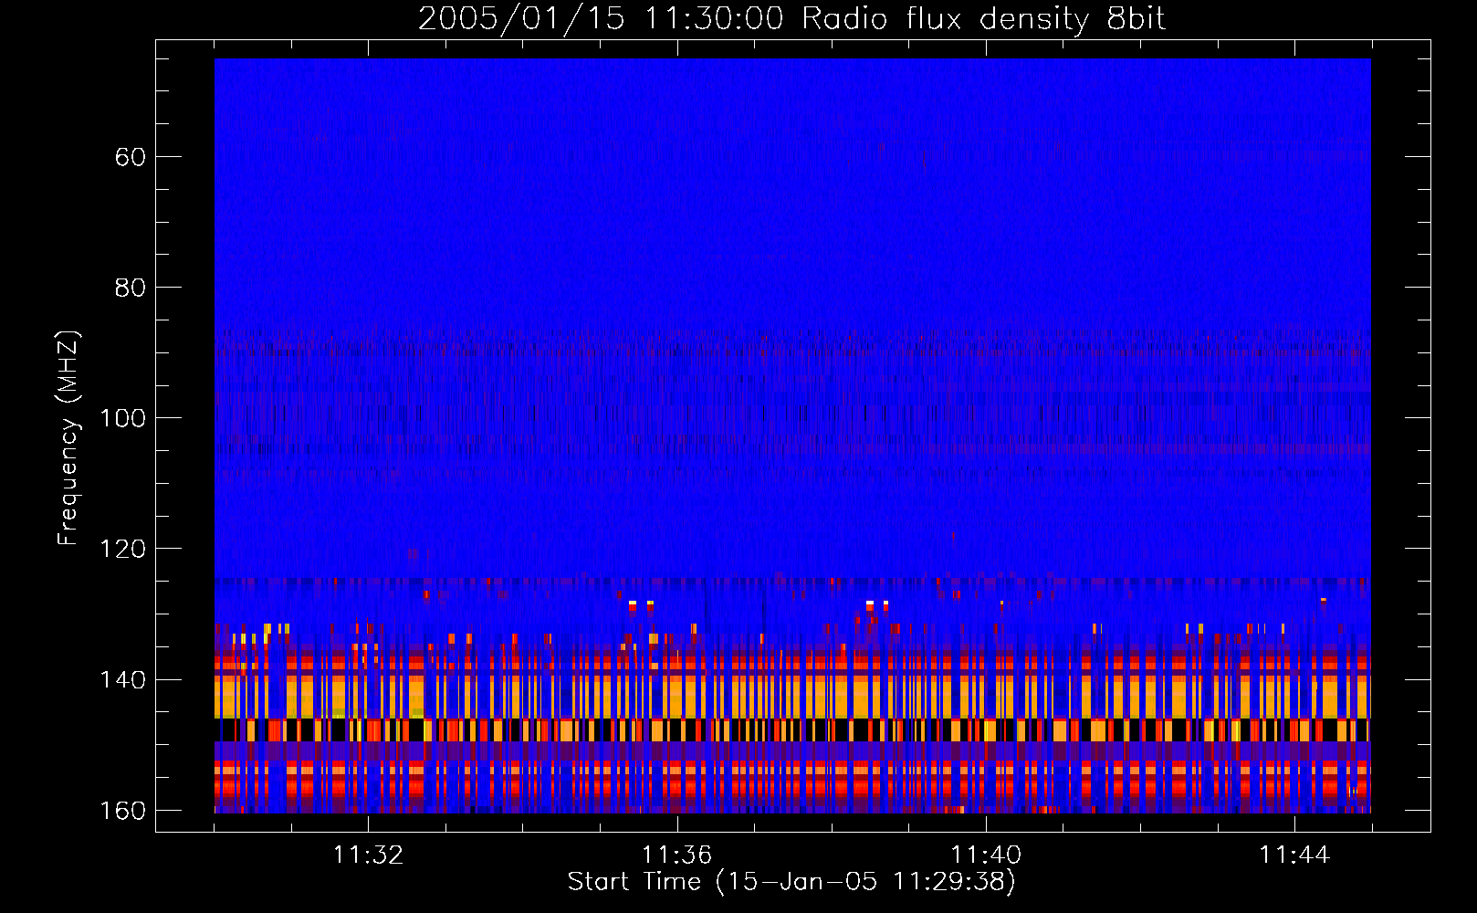Click the plot title '2005/01/15 11:30:00 Radio flux density 8bit'
The height and width of the screenshot is (913, 1477).
point(791,19)
